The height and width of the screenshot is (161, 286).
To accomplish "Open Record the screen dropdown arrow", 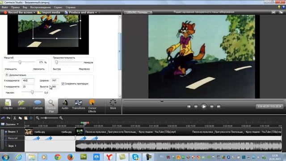I will tap(34, 13).
